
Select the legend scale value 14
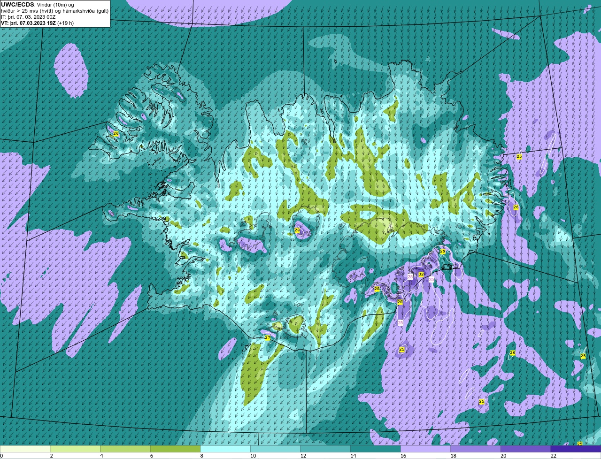click(353, 456)
